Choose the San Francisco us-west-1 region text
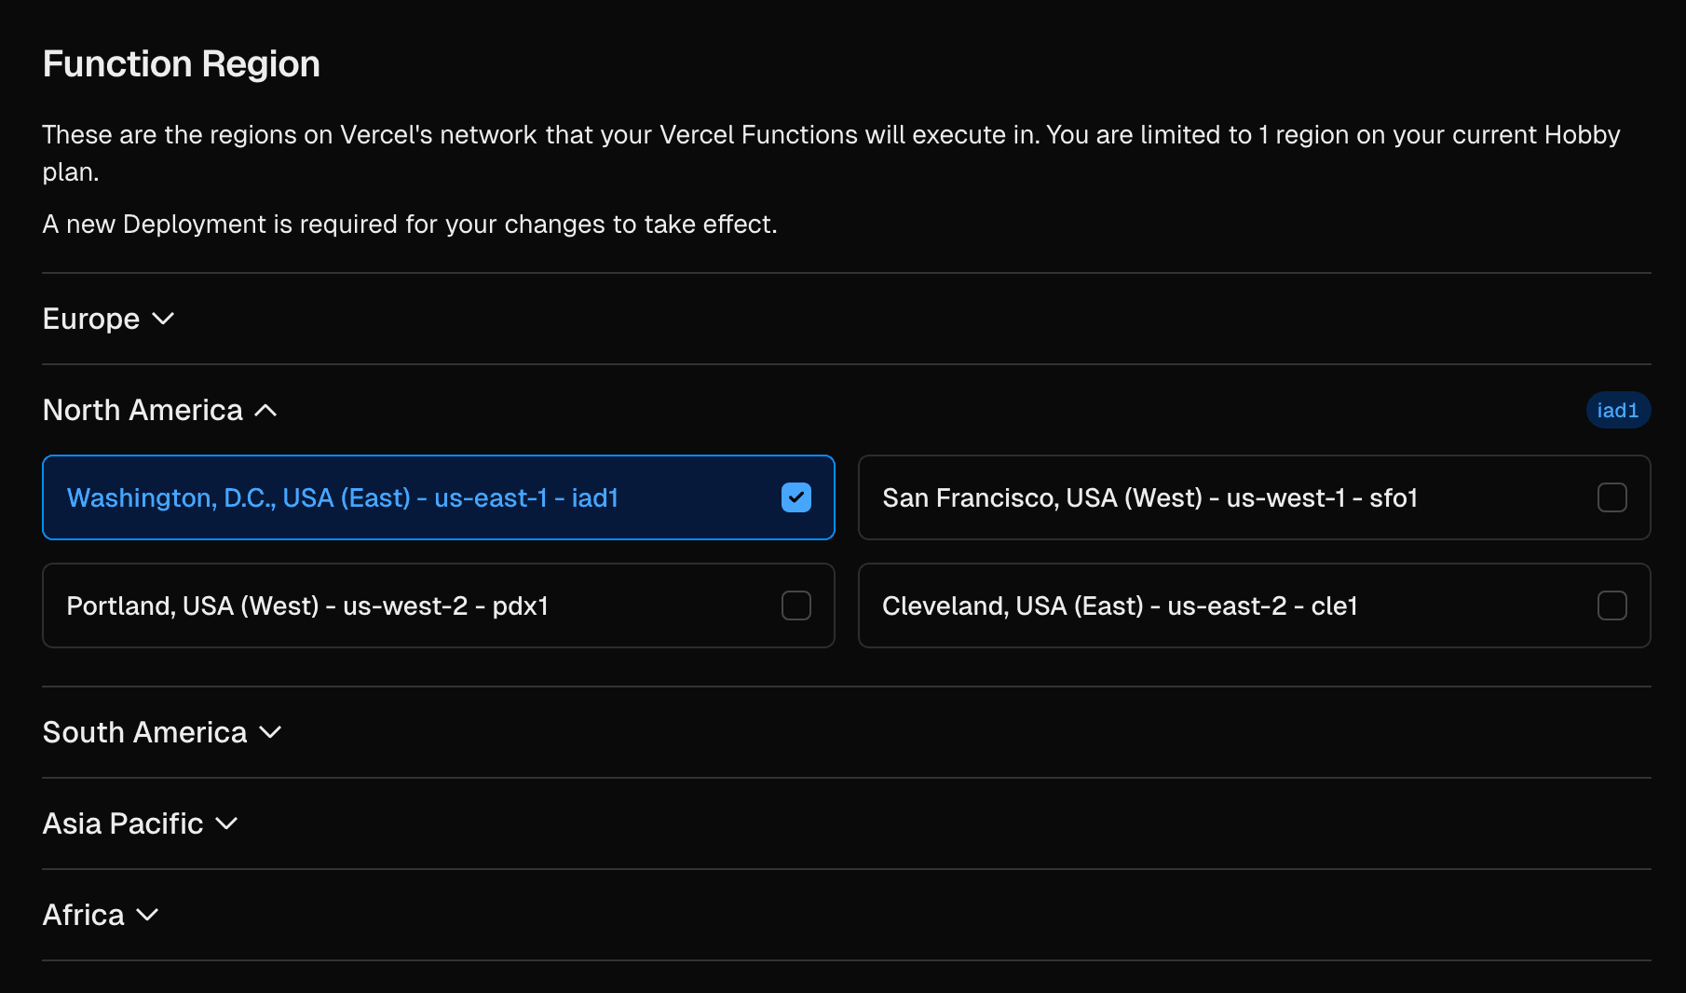The height and width of the screenshot is (993, 1686). 1149,498
